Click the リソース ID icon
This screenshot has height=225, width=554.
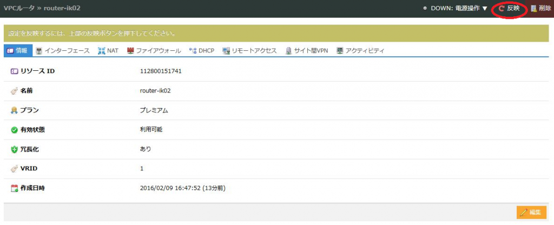pos(14,71)
